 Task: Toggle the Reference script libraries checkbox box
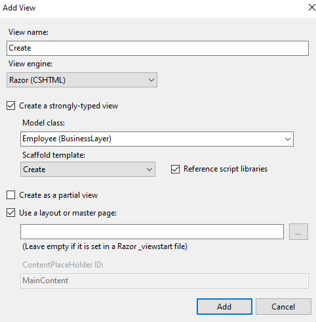[175, 169]
